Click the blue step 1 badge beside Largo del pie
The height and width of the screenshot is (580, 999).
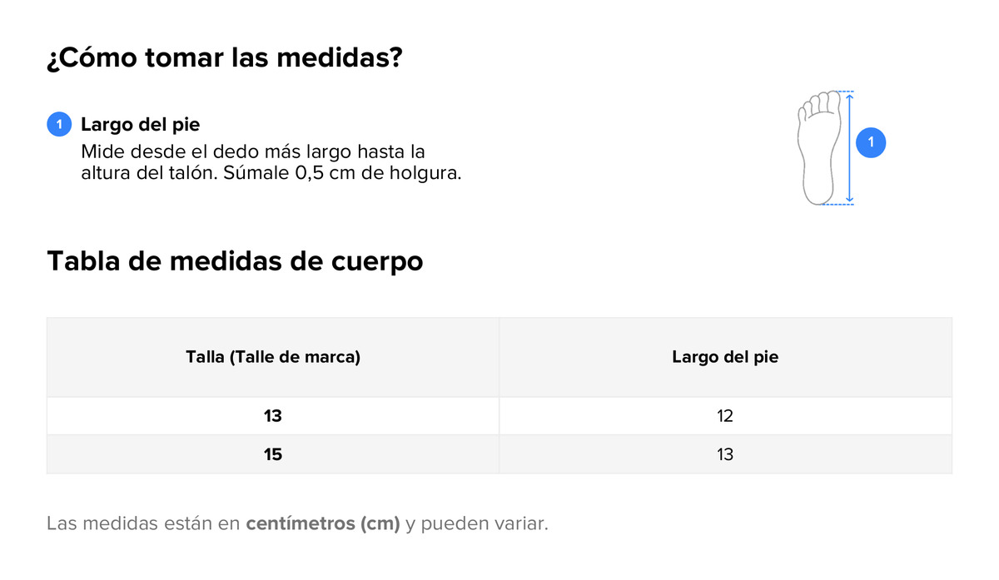[59, 125]
